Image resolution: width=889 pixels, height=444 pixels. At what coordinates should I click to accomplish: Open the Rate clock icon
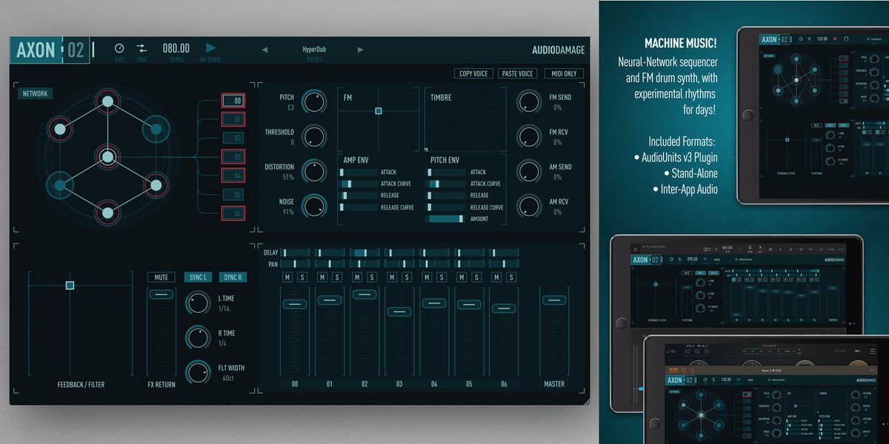[x=119, y=48]
